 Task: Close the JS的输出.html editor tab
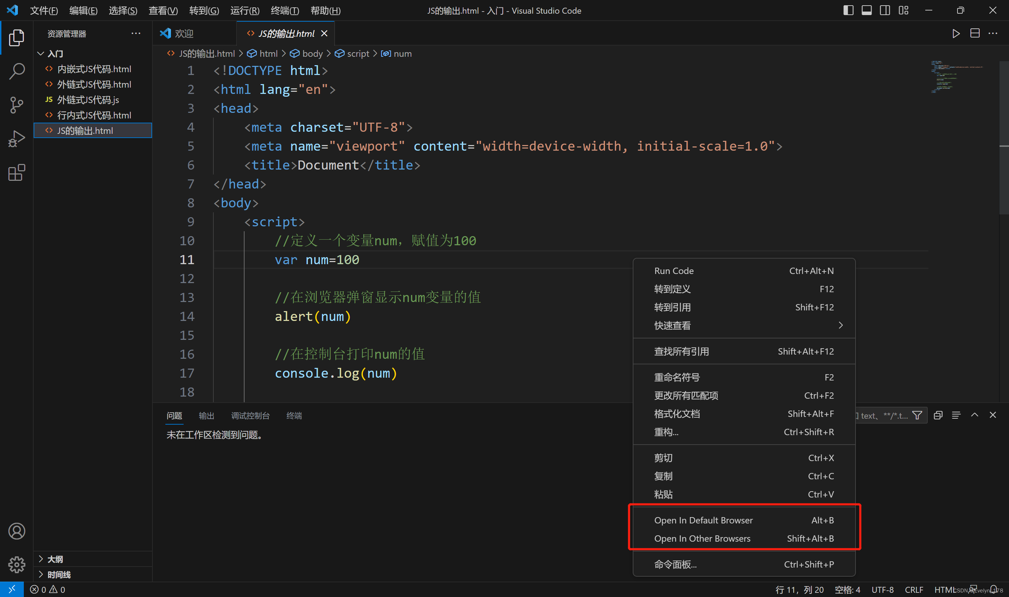click(x=324, y=33)
